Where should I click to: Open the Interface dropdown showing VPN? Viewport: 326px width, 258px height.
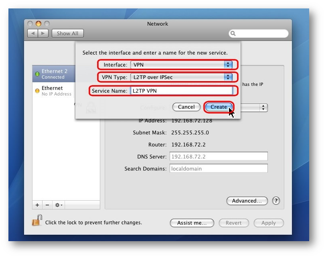182,65
